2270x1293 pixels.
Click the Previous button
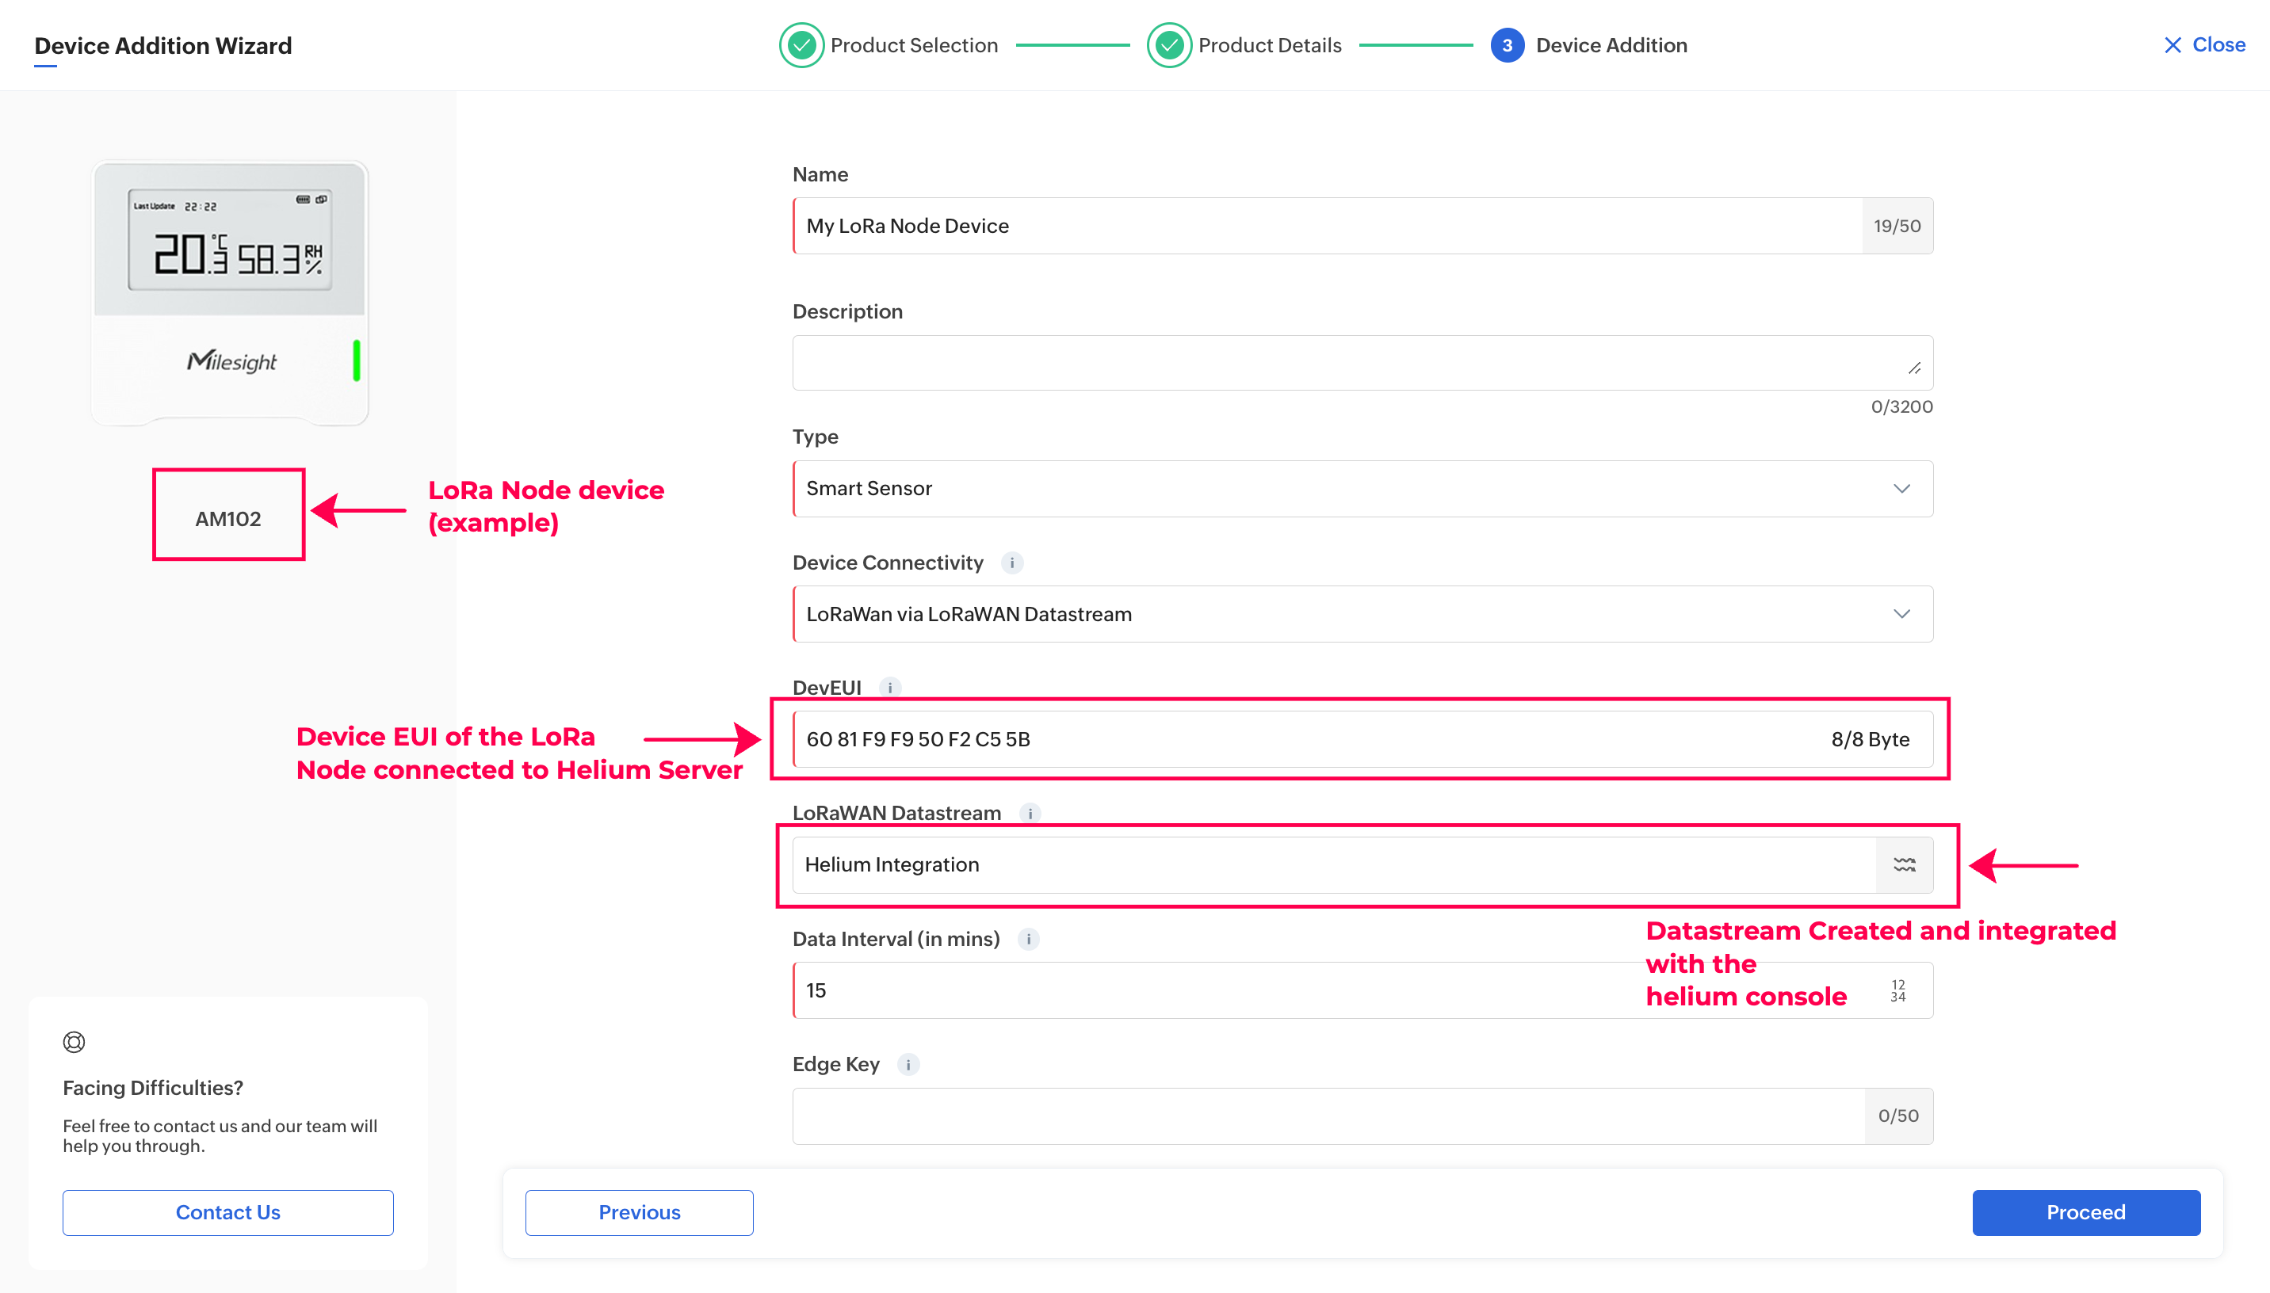639,1212
